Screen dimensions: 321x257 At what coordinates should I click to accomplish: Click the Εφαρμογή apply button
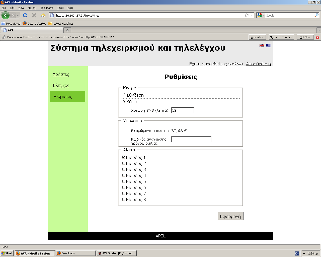click(230, 216)
